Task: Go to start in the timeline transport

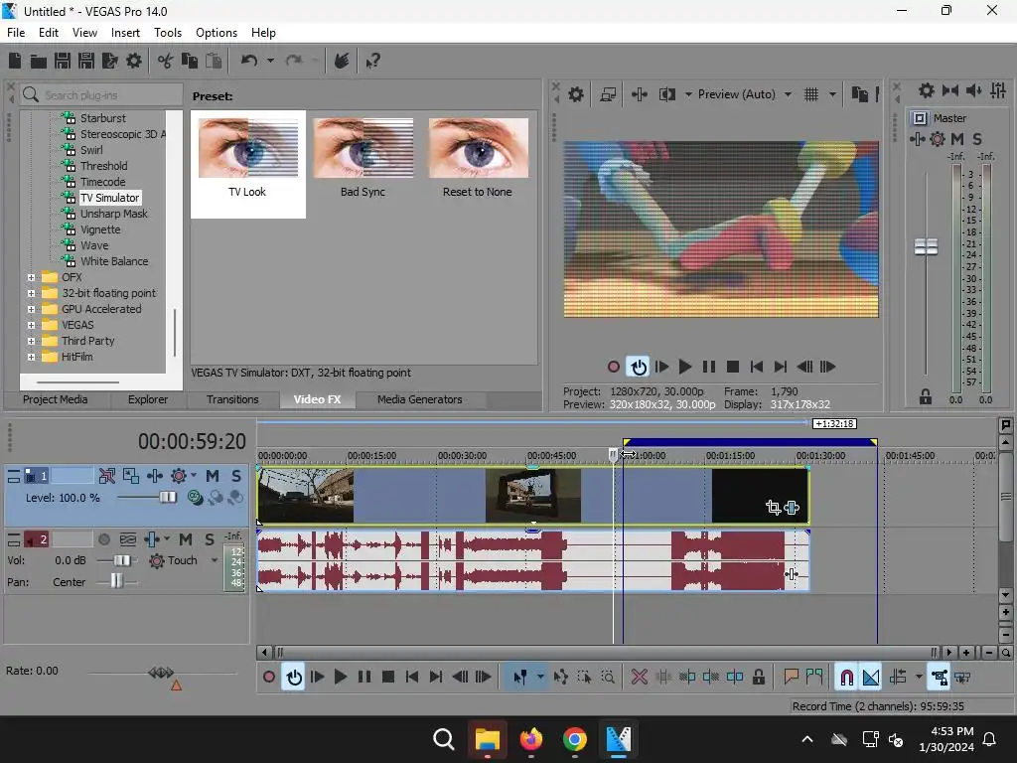Action: [412, 678]
